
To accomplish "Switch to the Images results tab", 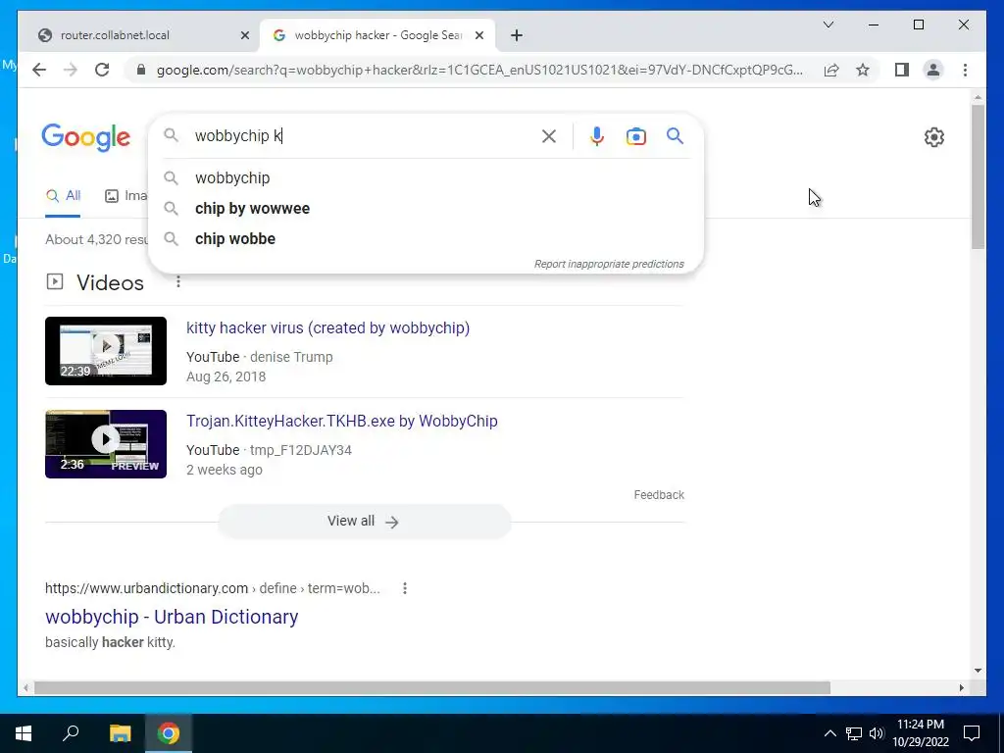I will (x=126, y=196).
